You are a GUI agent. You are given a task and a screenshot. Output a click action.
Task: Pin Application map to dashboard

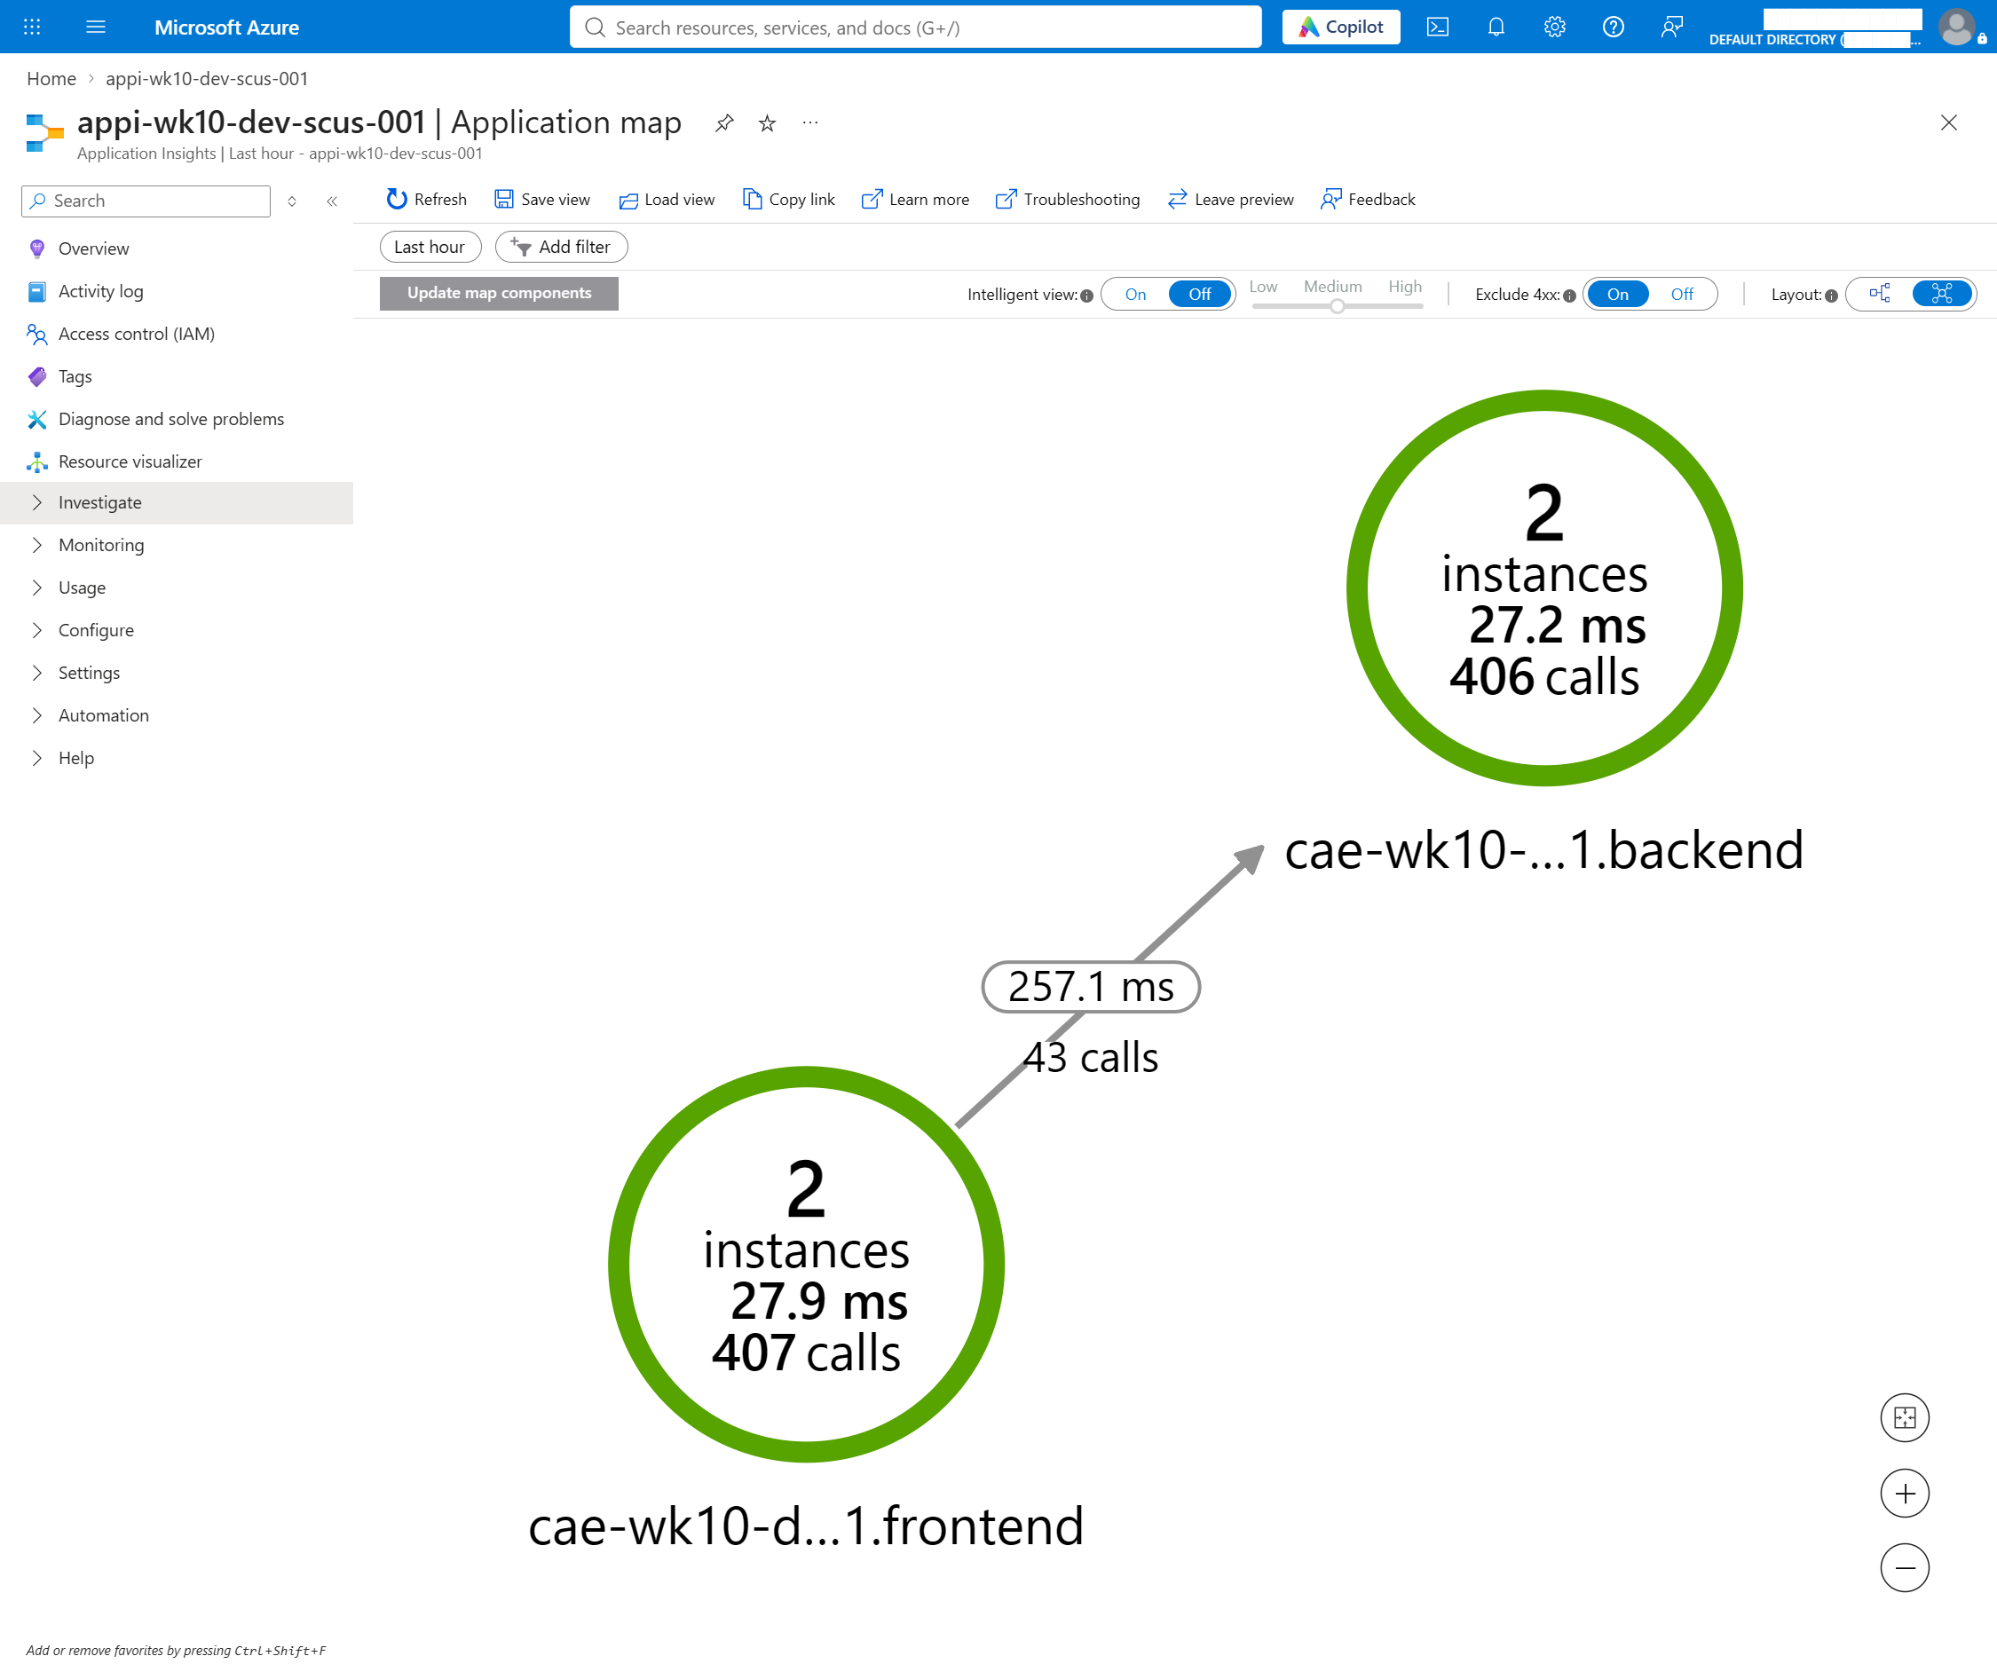pos(724,122)
